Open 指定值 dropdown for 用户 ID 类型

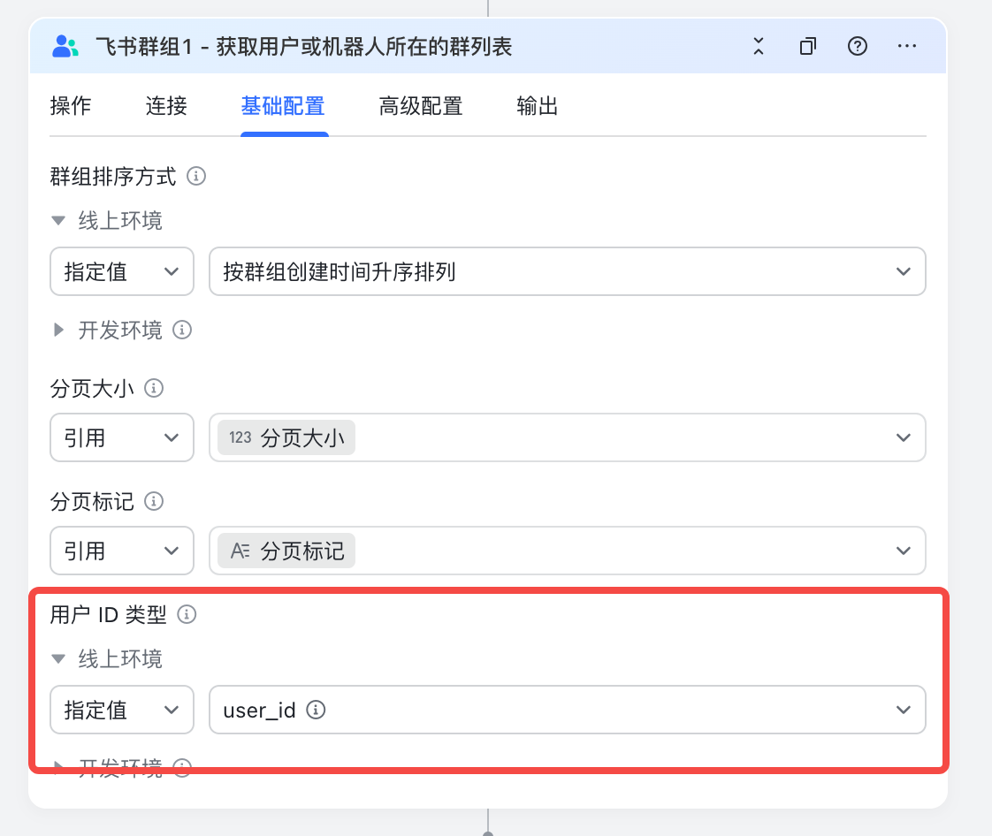tap(122, 710)
